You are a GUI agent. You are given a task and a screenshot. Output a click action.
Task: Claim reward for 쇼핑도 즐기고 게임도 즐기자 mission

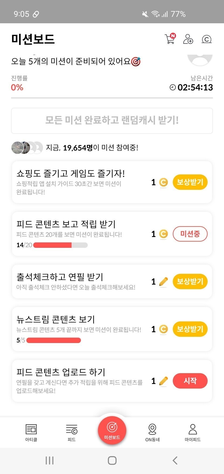pyautogui.click(x=190, y=182)
